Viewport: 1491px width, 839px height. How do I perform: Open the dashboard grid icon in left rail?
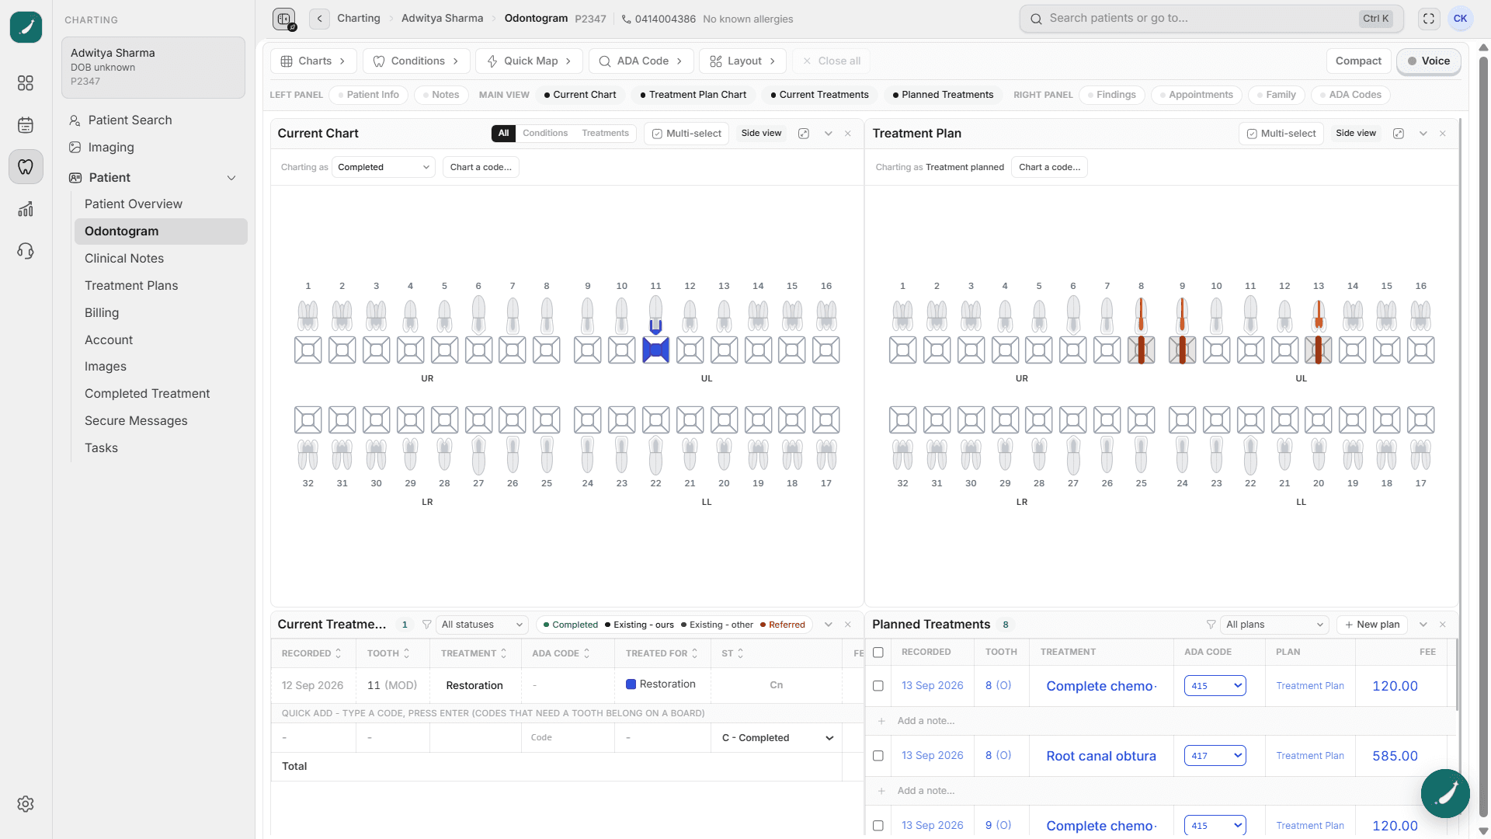(26, 83)
